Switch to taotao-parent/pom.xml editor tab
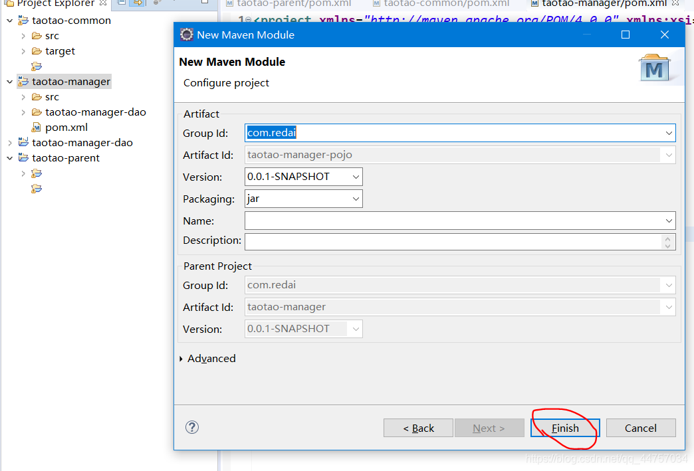The image size is (694, 471). point(289,3)
